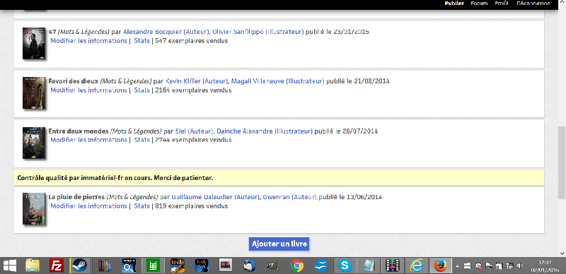The height and width of the screenshot is (274, 566).
Task: Switch to Firefox taskbar icon
Action: 440,266
